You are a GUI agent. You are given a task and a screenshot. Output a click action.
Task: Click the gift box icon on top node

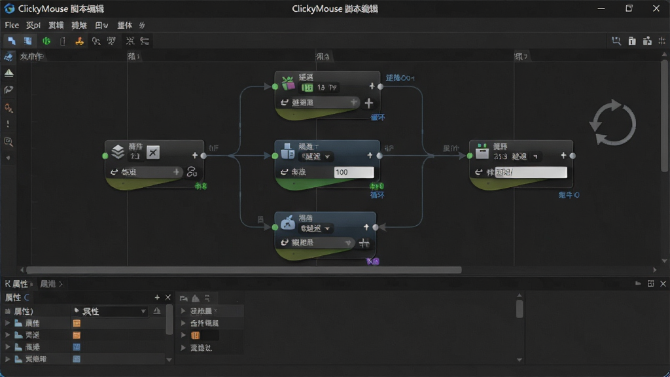(x=288, y=82)
